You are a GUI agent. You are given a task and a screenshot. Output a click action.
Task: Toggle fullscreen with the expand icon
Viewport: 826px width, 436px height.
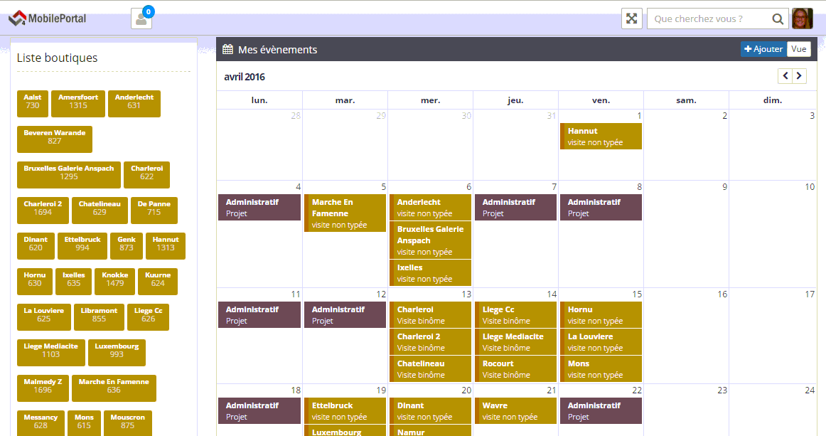[x=631, y=18]
